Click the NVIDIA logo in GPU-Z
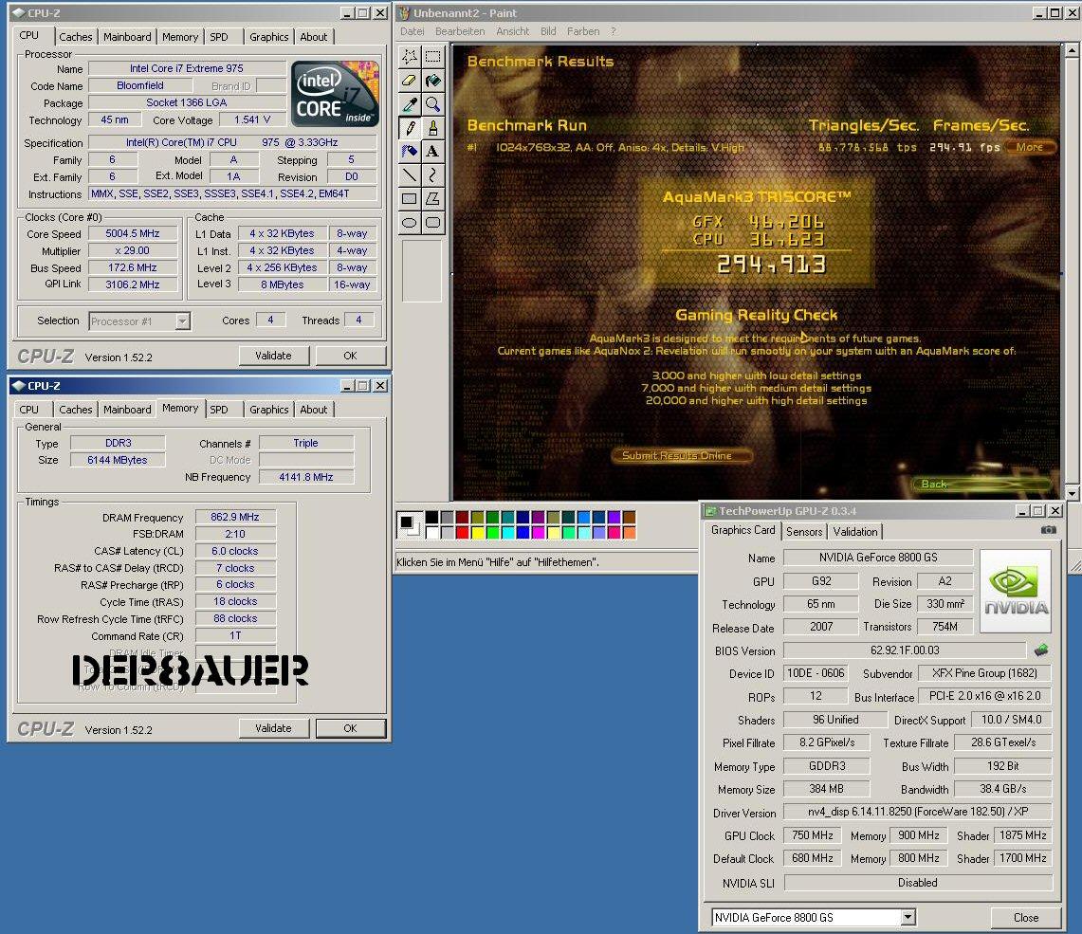This screenshot has width=1082, height=934. (x=1015, y=591)
